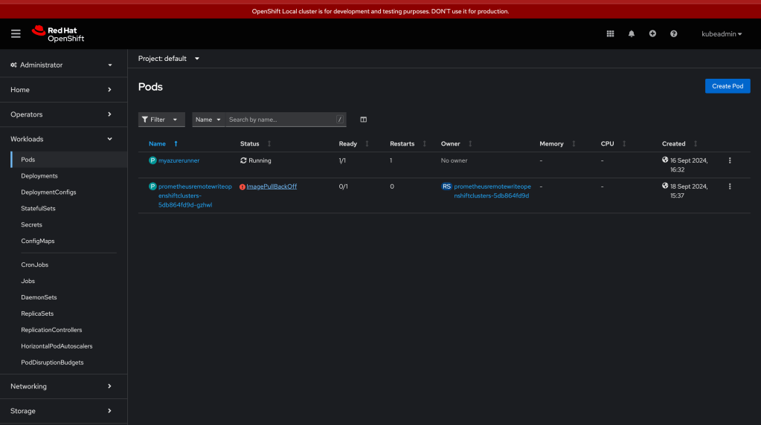
Task: Open kebab menu for myazurerunner pod
Action: pyautogui.click(x=730, y=160)
